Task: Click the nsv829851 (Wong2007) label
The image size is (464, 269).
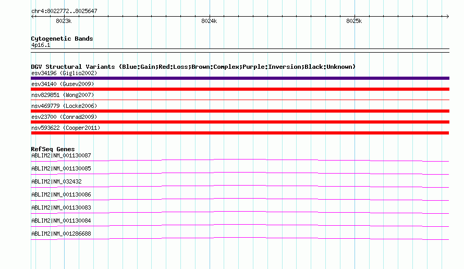Action: pyautogui.click(x=63, y=95)
